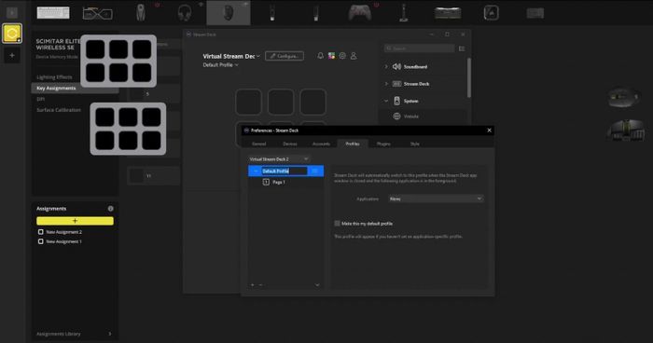Open the Stream Deck settings gear icon
Viewport: 653px width, 343px height.
pos(342,56)
